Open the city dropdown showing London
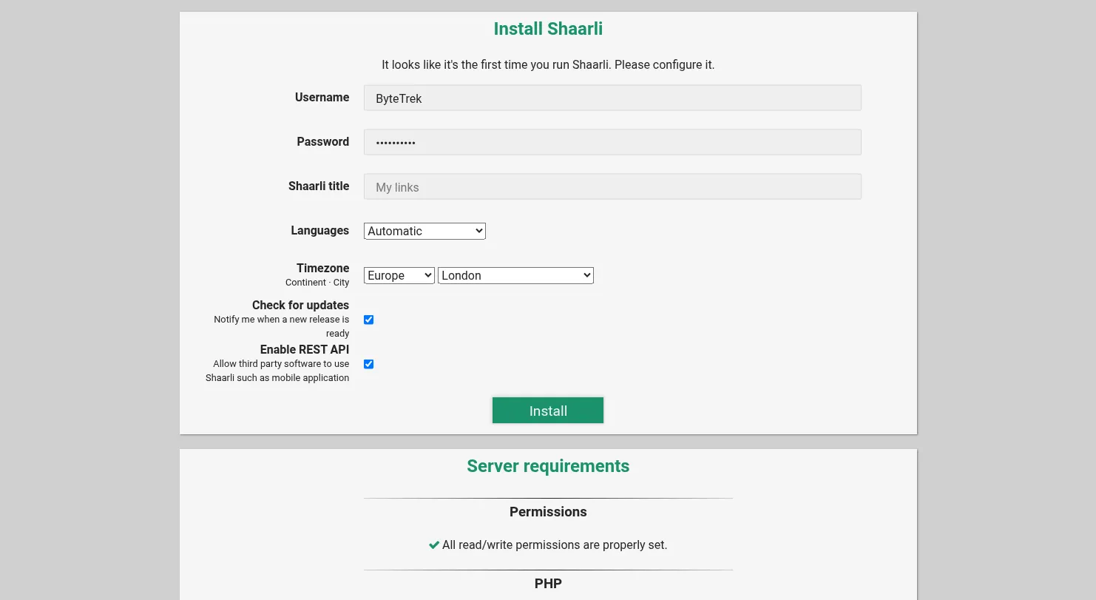 coord(515,275)
